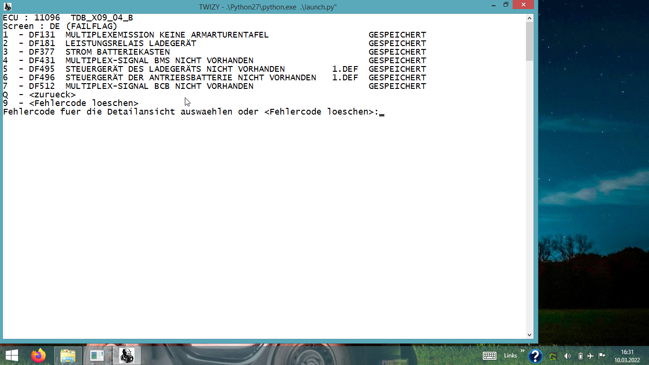Click the Links toolbar label
Image resolution: width=649 pixels, height=365 pixels.
click(x=510, y=355)
